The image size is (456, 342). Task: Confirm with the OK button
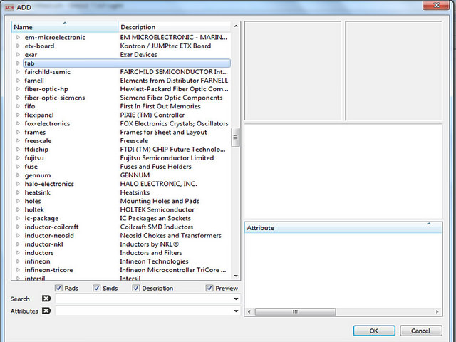tap(374, 331)
